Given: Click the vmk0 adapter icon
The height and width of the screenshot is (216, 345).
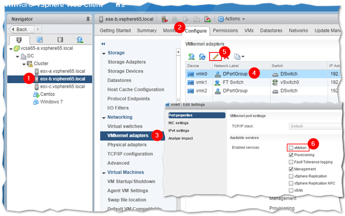Looking at the screenshot, I should 190,74.
